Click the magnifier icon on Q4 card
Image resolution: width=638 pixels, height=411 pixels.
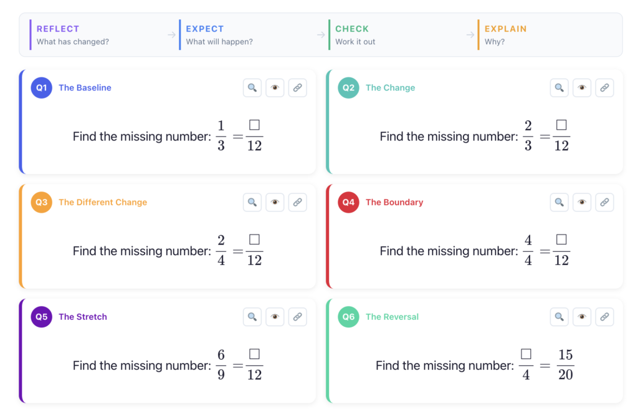click(559, 202)
